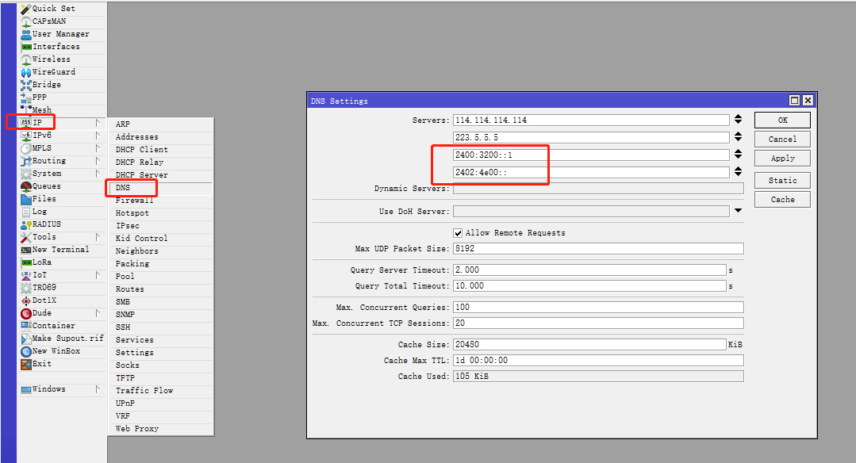Click the IP menu icon
The width and height of the screenshot is (856, 463).
[x=25, y=123]
